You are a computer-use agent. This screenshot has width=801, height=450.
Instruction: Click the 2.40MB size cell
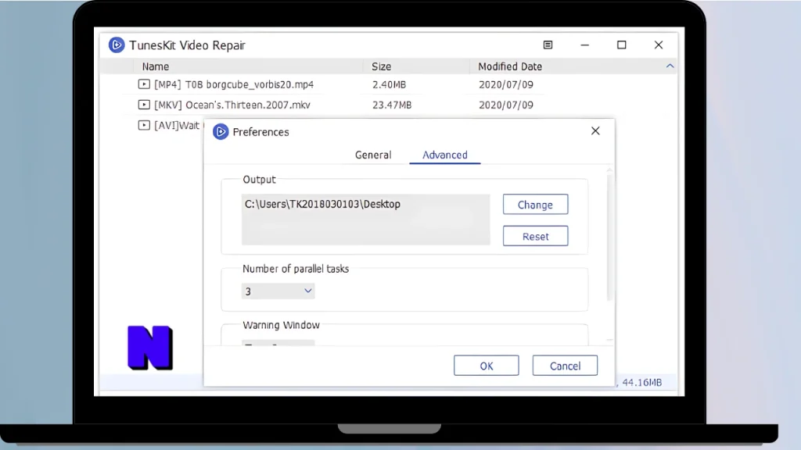click(x=389, y=84)
